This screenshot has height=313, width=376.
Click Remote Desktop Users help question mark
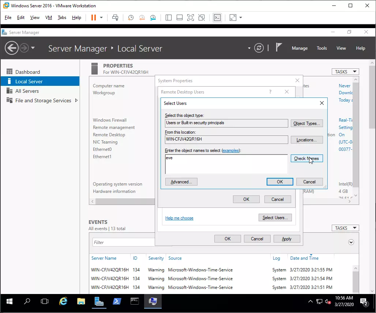pyautogui.click(x=270, y=92)
